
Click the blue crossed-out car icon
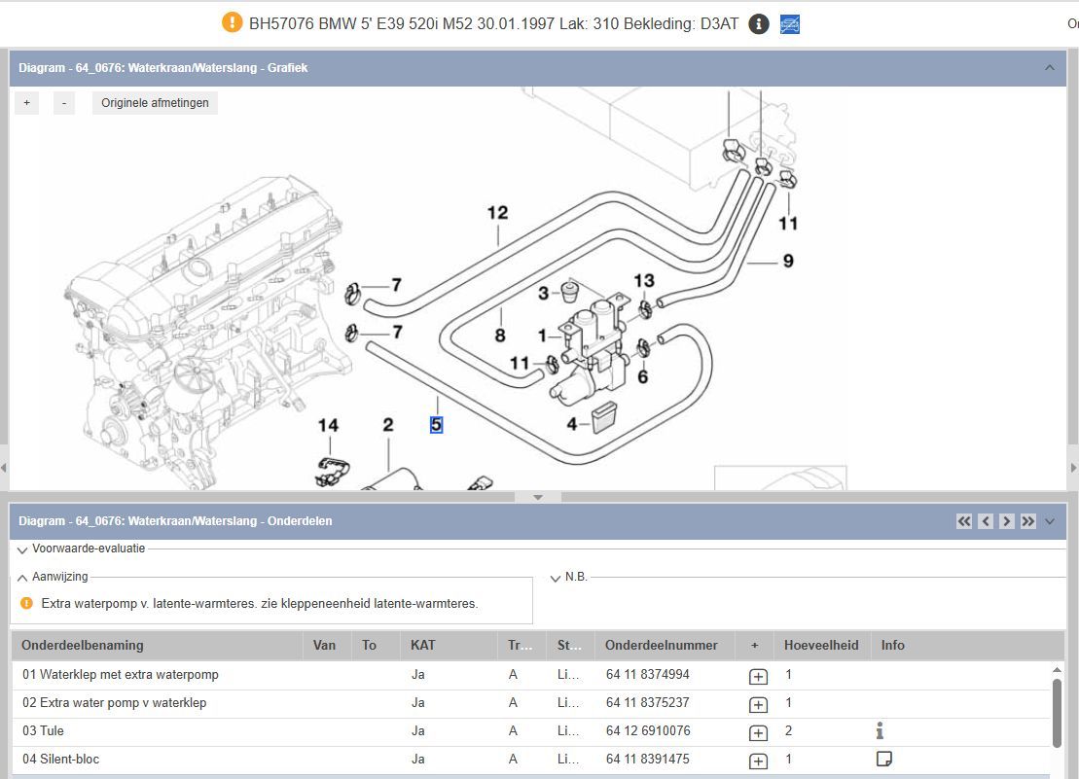click(790, 24)
